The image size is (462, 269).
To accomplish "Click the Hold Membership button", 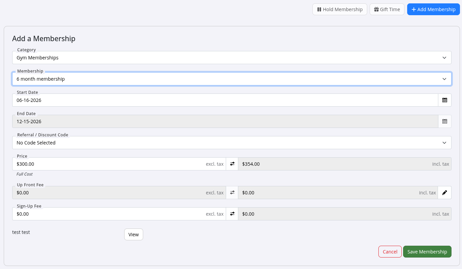I will pyautogui.click(x=340, y=9).
